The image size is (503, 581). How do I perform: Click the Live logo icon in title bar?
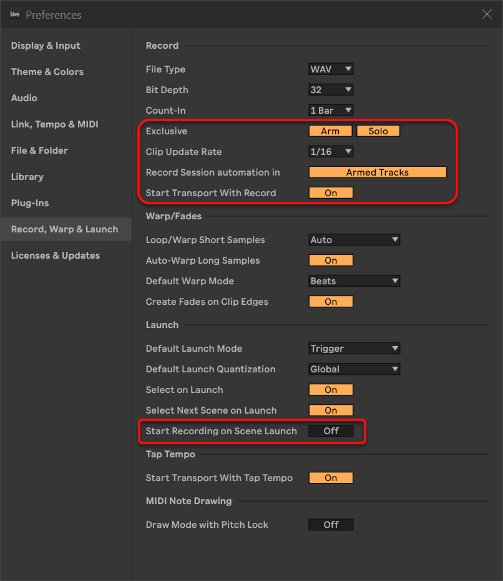(x=15, y=14)
